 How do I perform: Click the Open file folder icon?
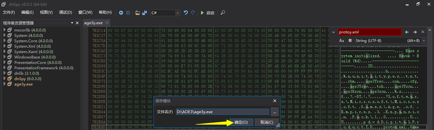pyautogui.click(x=137, y=13)
